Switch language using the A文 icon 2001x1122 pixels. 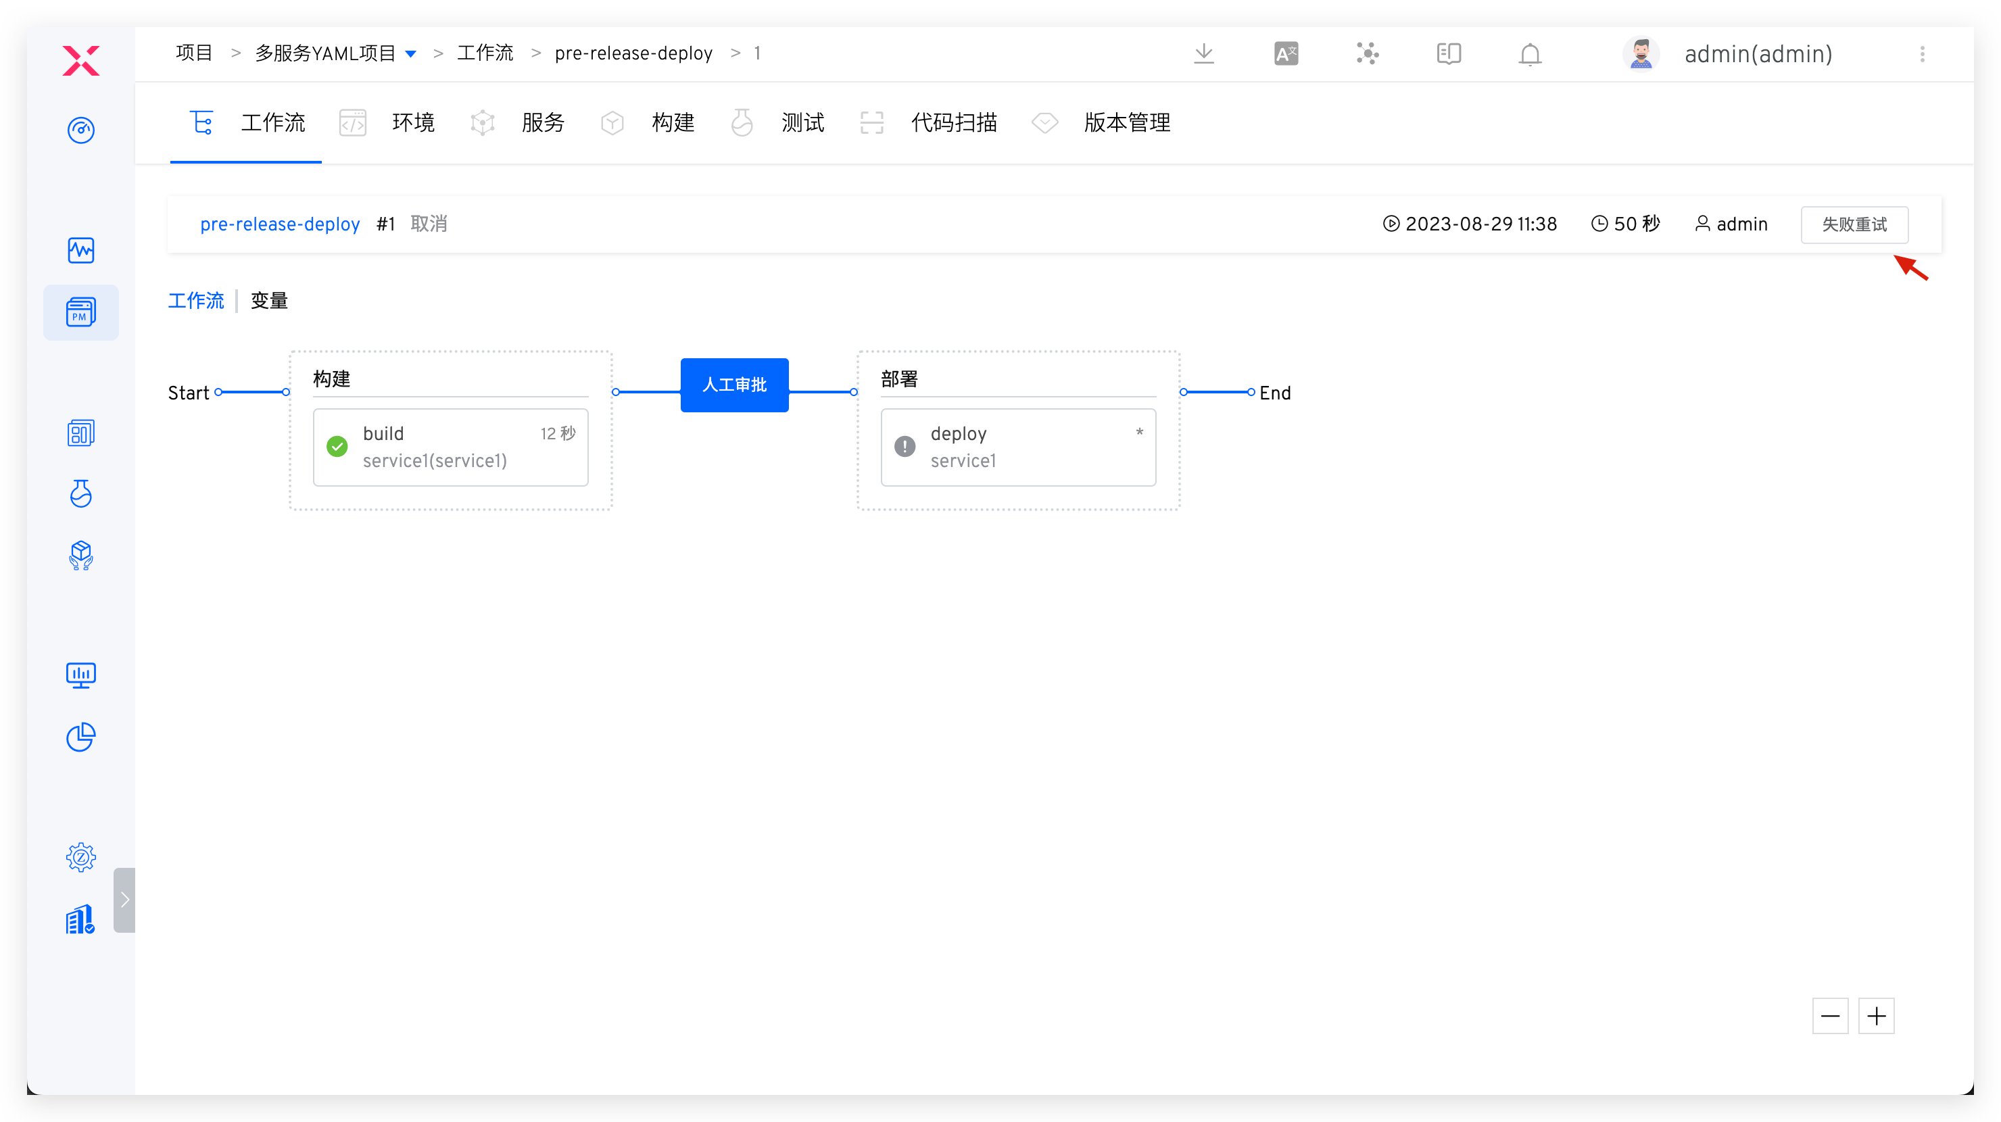tap(1286, 53)
